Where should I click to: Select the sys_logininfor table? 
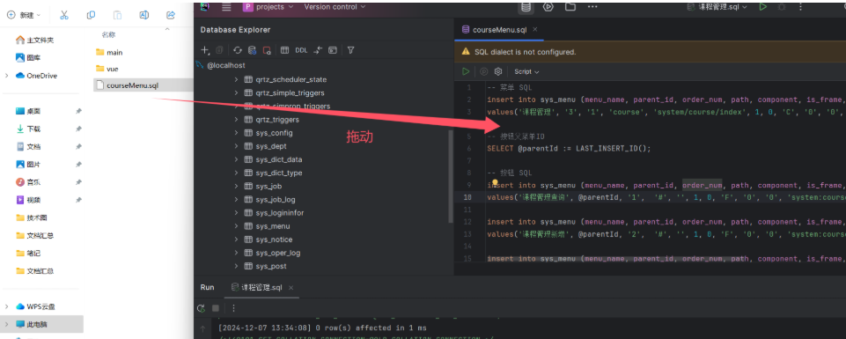point(279,213)
